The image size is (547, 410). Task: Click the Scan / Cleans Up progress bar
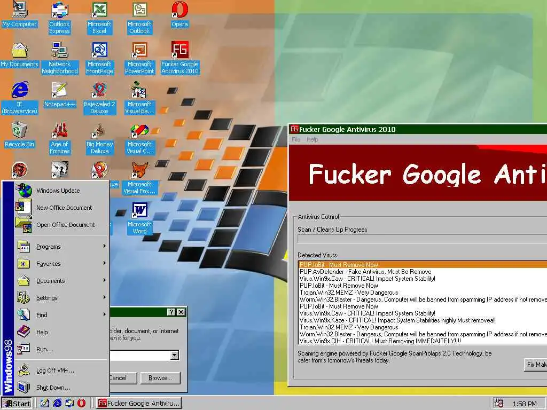coord(422,239)
